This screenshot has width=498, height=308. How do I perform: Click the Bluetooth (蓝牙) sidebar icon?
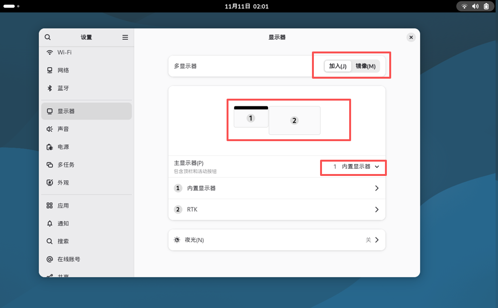click(x=50, y=88)
